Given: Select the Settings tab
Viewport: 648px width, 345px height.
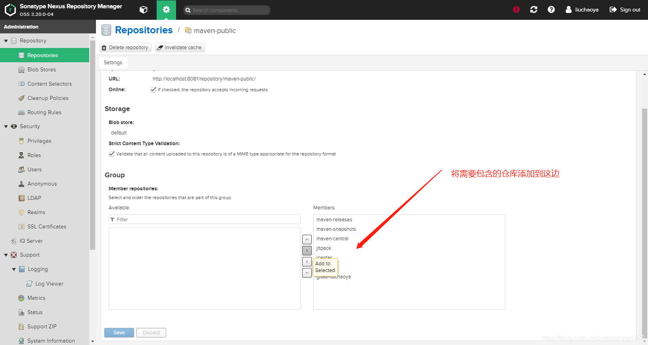Looking at the screenshot, I should click(113, 63).
